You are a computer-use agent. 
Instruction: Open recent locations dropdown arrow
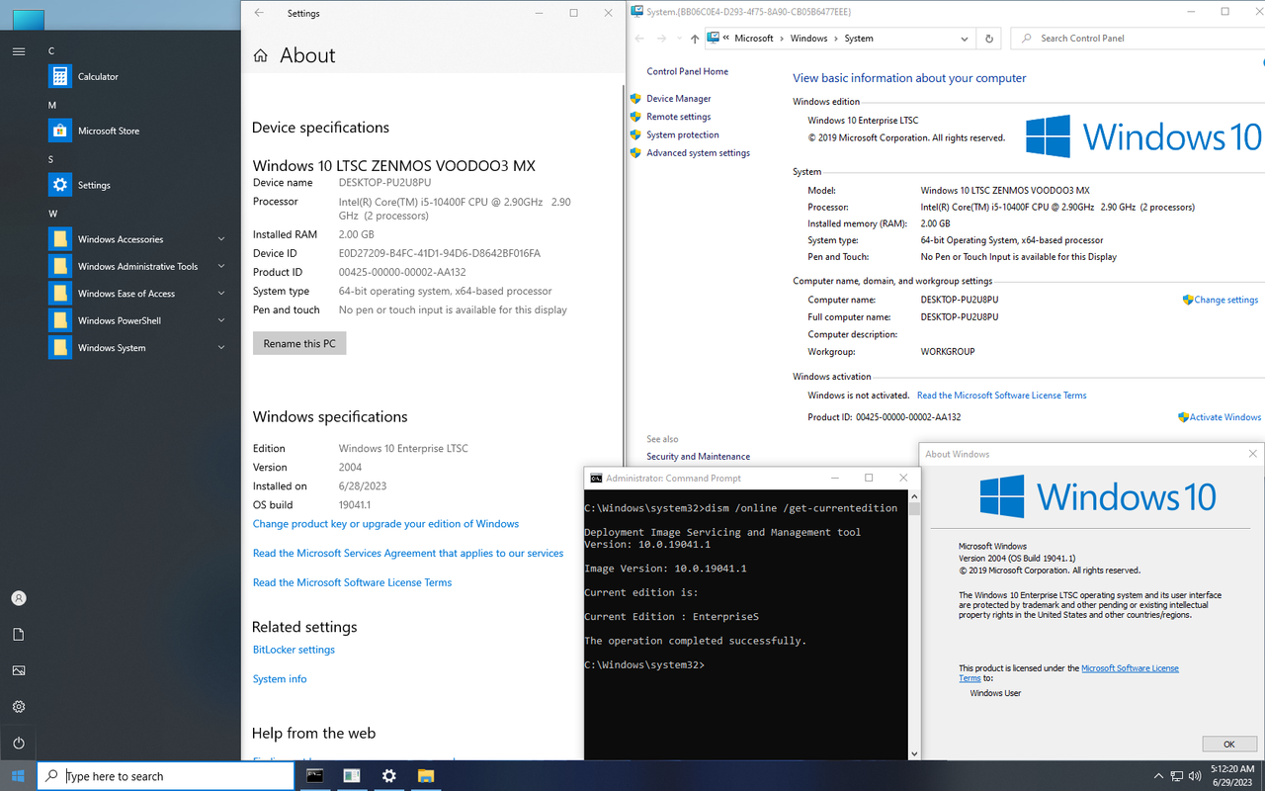[679, 39]
